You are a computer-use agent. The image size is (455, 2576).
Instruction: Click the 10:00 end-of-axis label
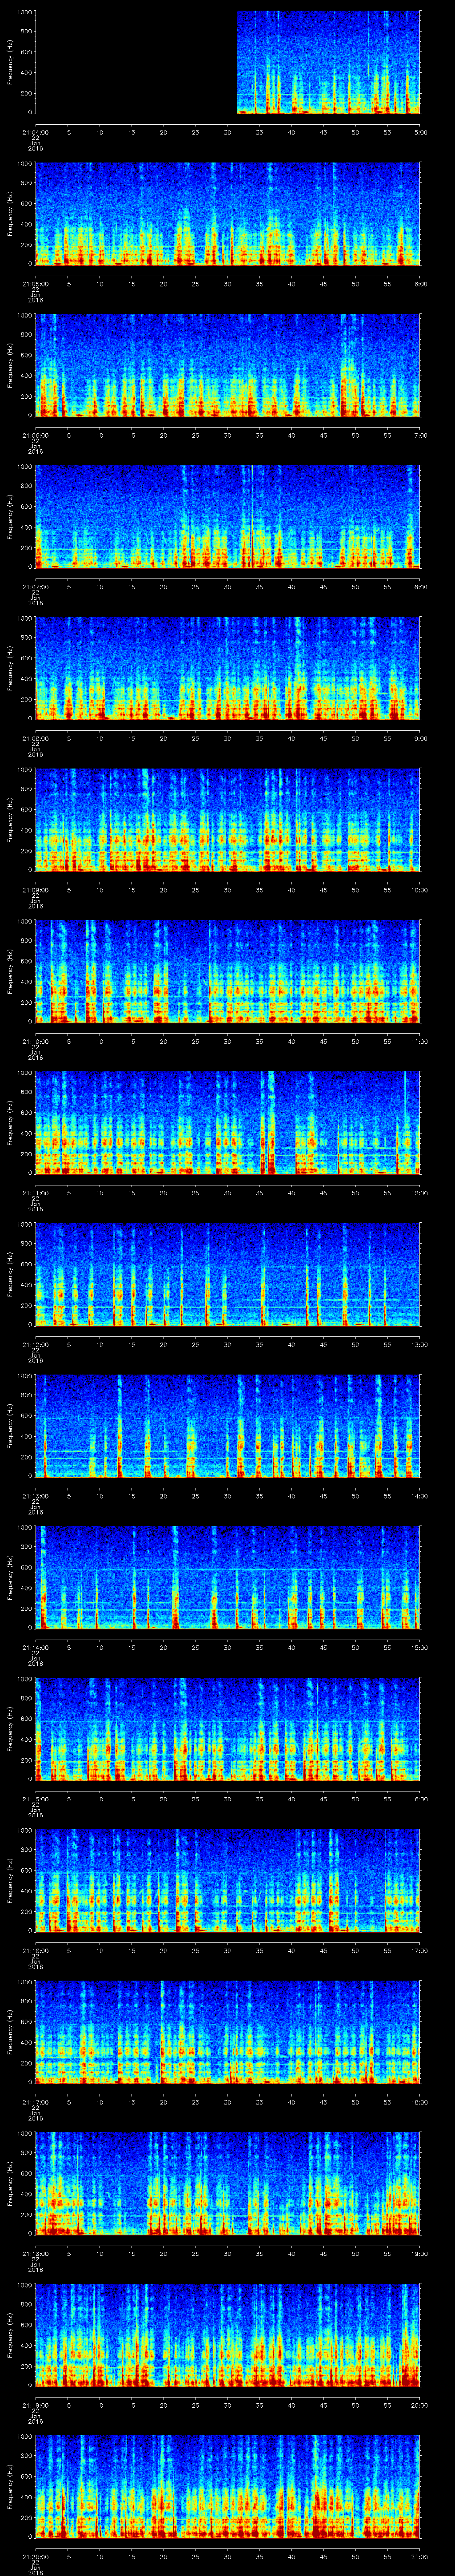coord(420,890)
